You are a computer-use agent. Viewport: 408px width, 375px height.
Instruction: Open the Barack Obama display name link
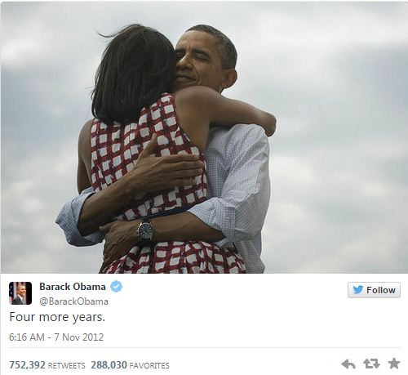[x=73, y=287]
